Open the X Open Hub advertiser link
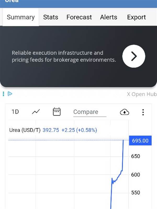157x209 pixels. click(x=142, y=94)
